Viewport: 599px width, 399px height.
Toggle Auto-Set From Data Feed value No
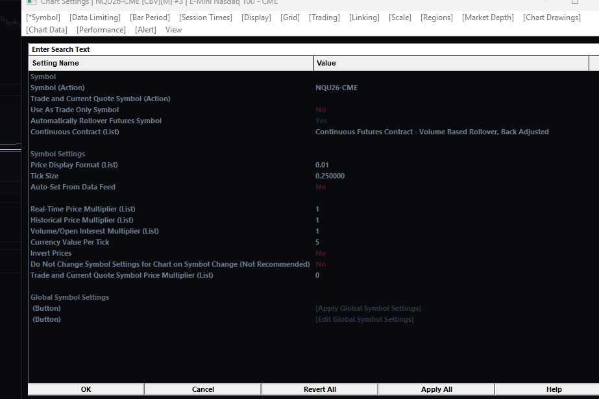pyautogui.click(x=321, y=187)
